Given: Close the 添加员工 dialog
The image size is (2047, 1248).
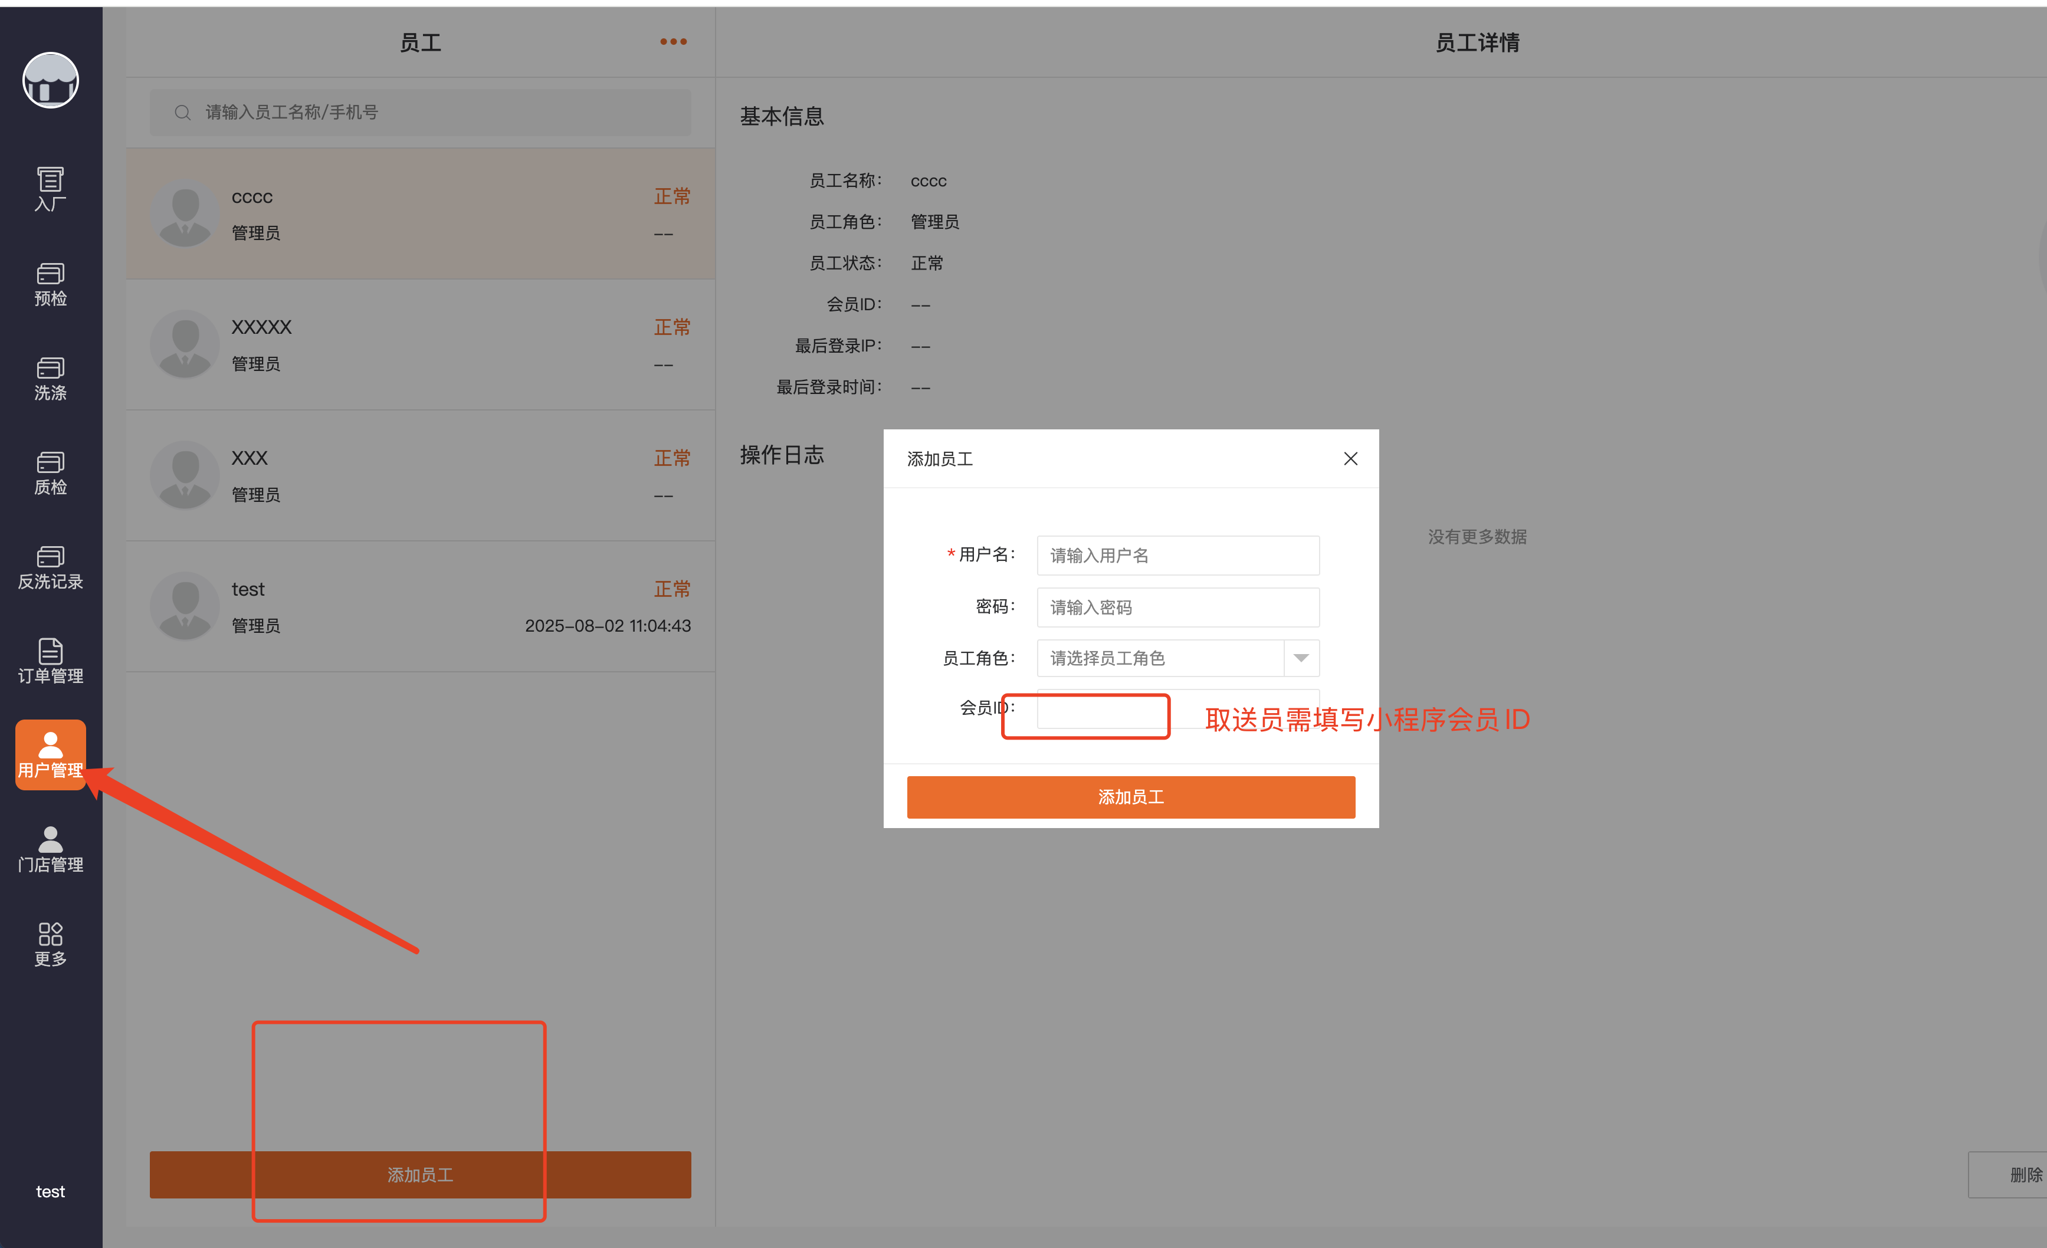Looking at the screenshot, I should click(x=1350, y=458).
